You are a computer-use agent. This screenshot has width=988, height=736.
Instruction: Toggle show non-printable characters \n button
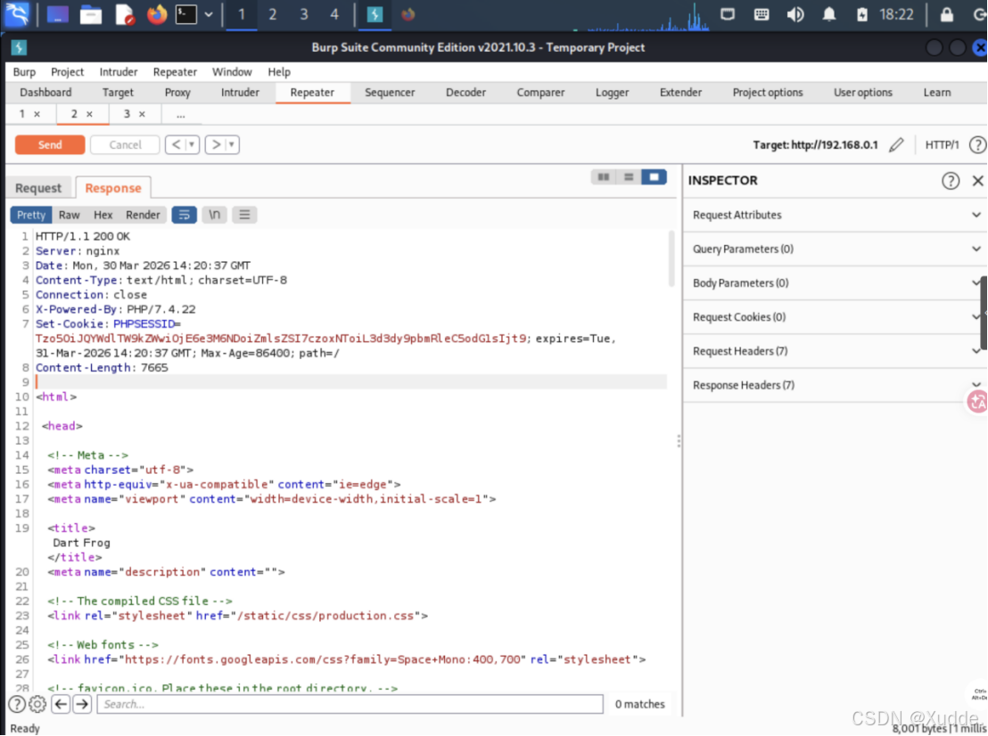click(214, 215)
